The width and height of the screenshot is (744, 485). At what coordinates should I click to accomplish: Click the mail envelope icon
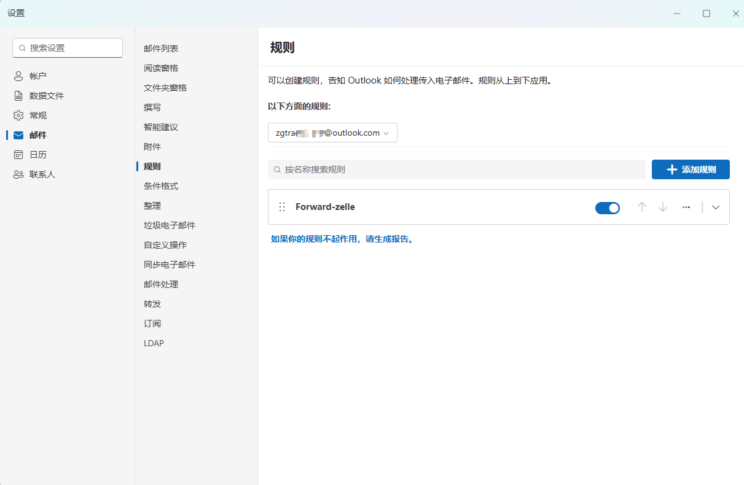click(18, 135)
